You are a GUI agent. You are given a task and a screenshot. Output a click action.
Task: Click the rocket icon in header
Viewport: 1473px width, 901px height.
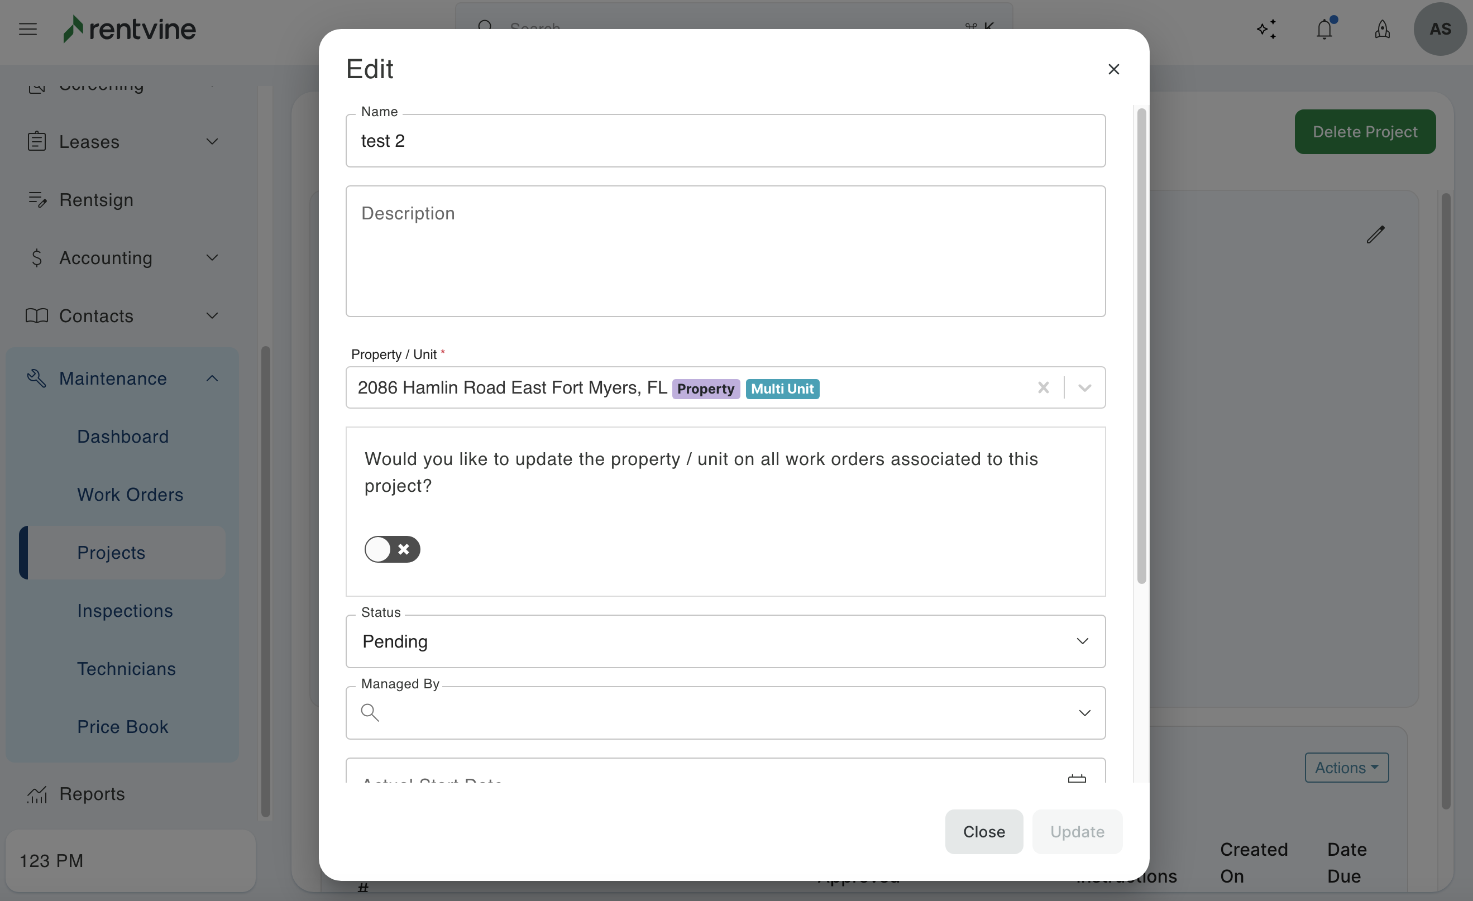(x=1382, y=28)
